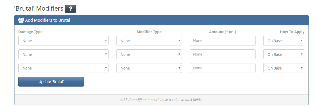The width and height of the screenshot is (316, 108).
Task: Click second row Amount input field
Action: point(222,54)
